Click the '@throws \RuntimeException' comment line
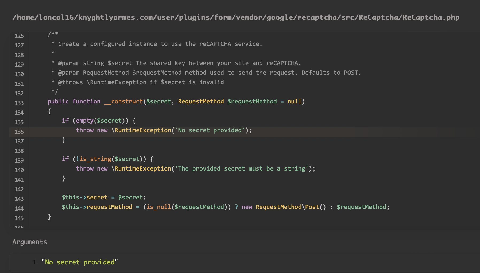480x273 pixels. (138, 82)
